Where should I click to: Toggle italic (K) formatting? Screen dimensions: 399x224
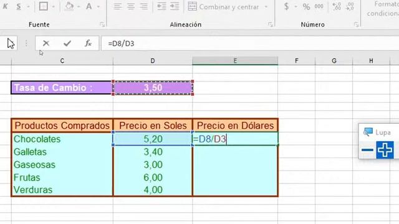(x=5, y=6)
